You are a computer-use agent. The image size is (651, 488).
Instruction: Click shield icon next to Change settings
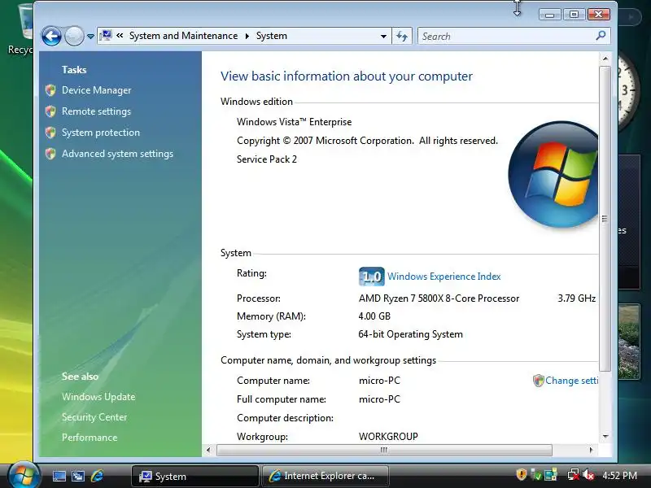[538, 381]
